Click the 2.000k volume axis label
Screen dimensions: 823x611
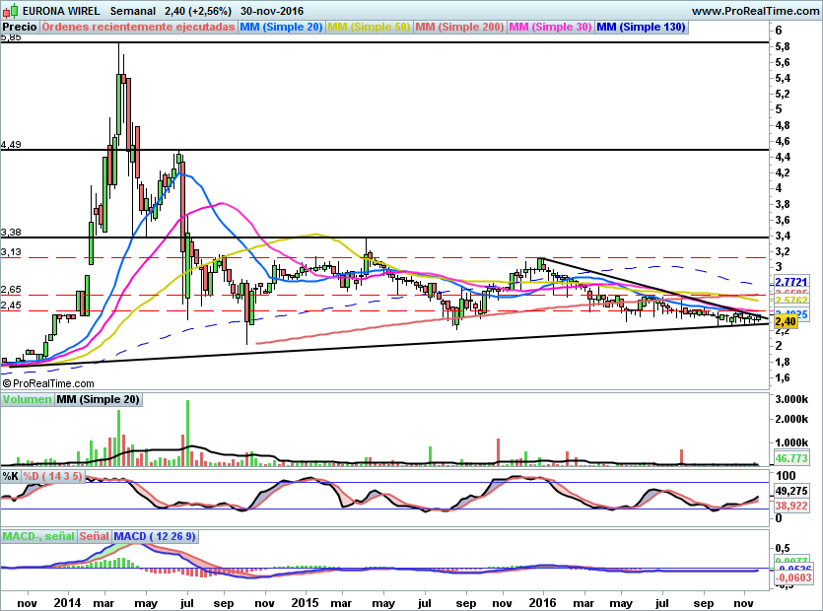(x=791, y=419)
